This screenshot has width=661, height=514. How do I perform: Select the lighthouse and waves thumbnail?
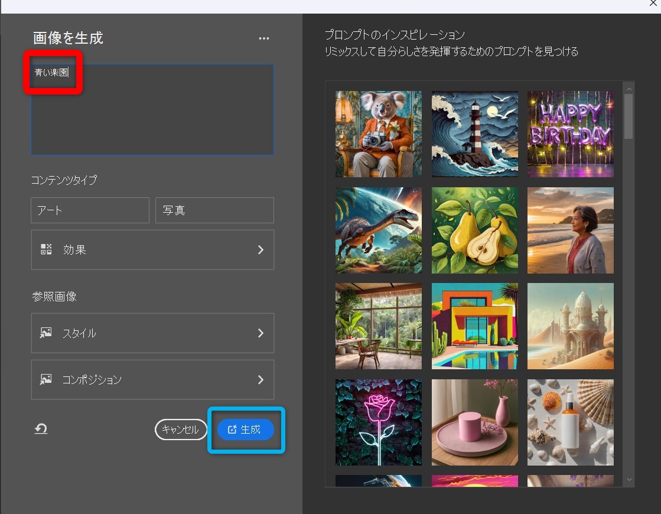(x=475, y=134)
